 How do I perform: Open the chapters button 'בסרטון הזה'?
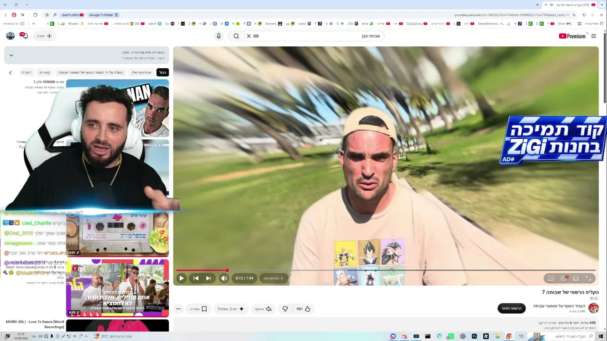pos(274,278)
